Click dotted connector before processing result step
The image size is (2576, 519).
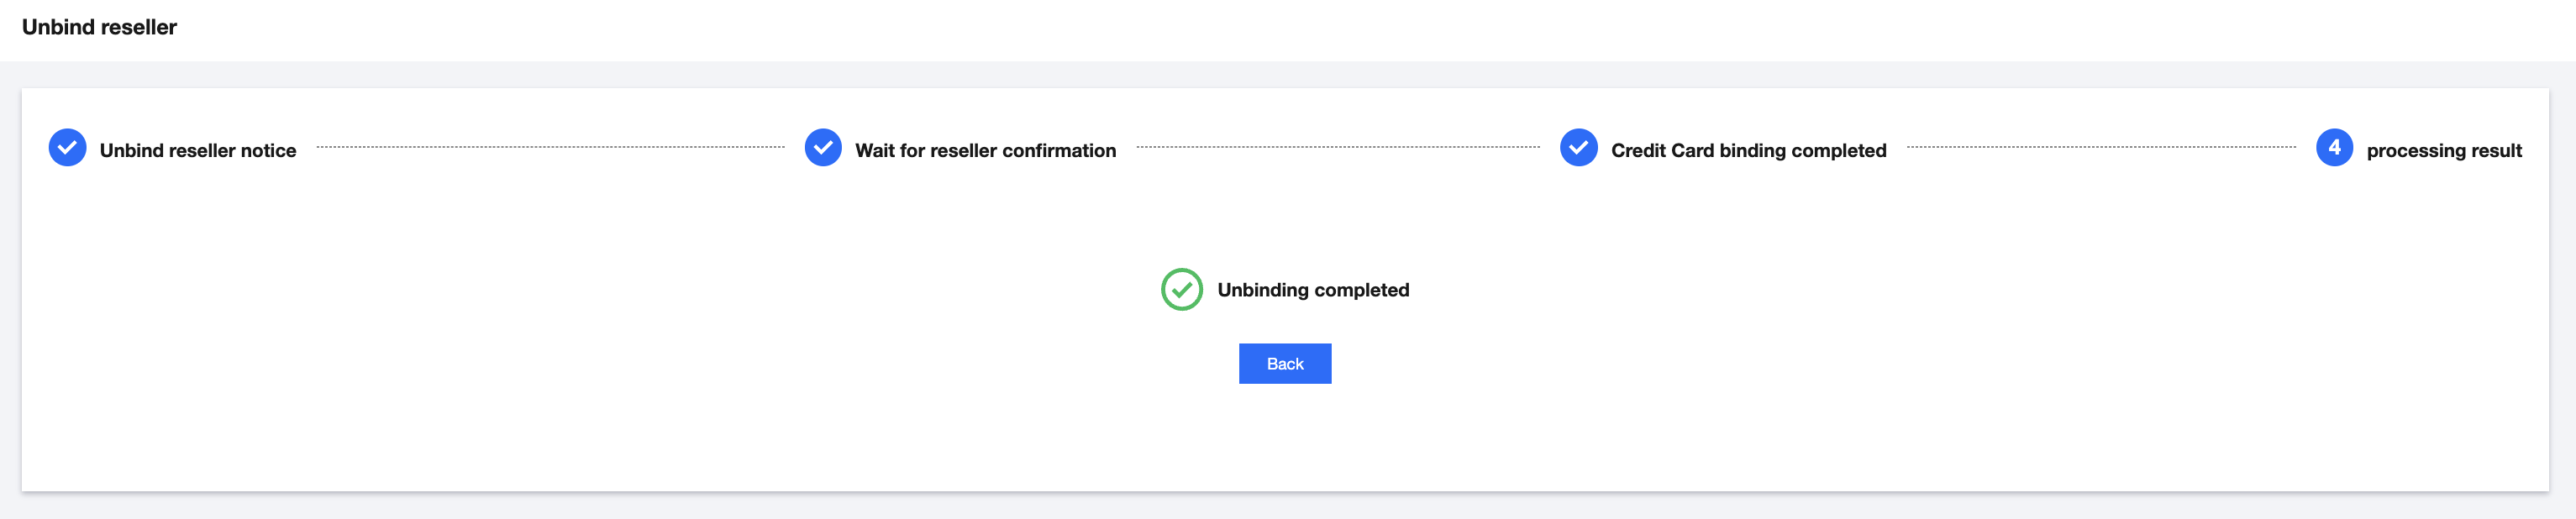pos(2101,147)
